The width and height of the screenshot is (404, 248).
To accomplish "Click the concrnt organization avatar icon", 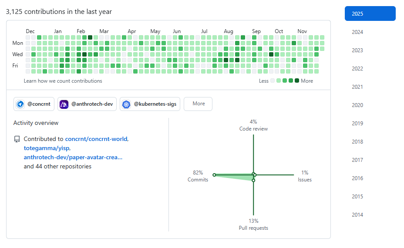I will 20,104.
